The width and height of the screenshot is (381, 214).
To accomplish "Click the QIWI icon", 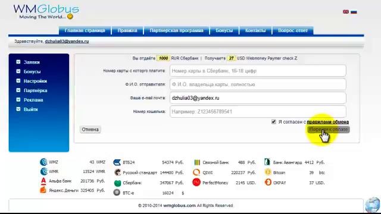I will [196, 172].
